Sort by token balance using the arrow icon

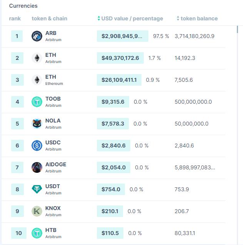coord(178,18)
